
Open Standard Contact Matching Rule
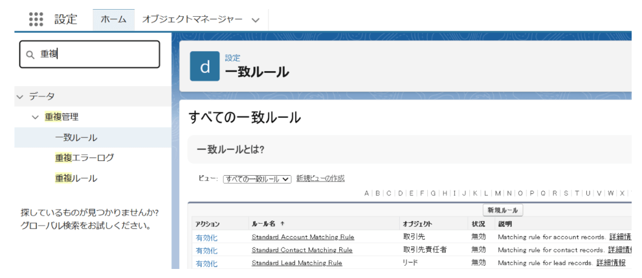click(302, 250)
